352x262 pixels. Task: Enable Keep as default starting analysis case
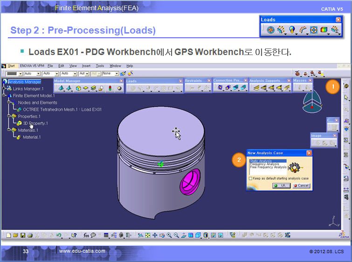click(x=250, y=178)
